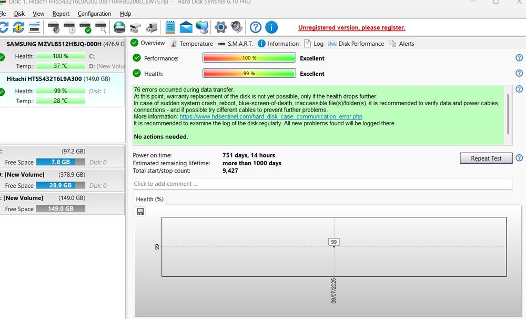This screenshot has width=526, height=319.
Task: Click the comment field to add comment
Action: (322, 184)
